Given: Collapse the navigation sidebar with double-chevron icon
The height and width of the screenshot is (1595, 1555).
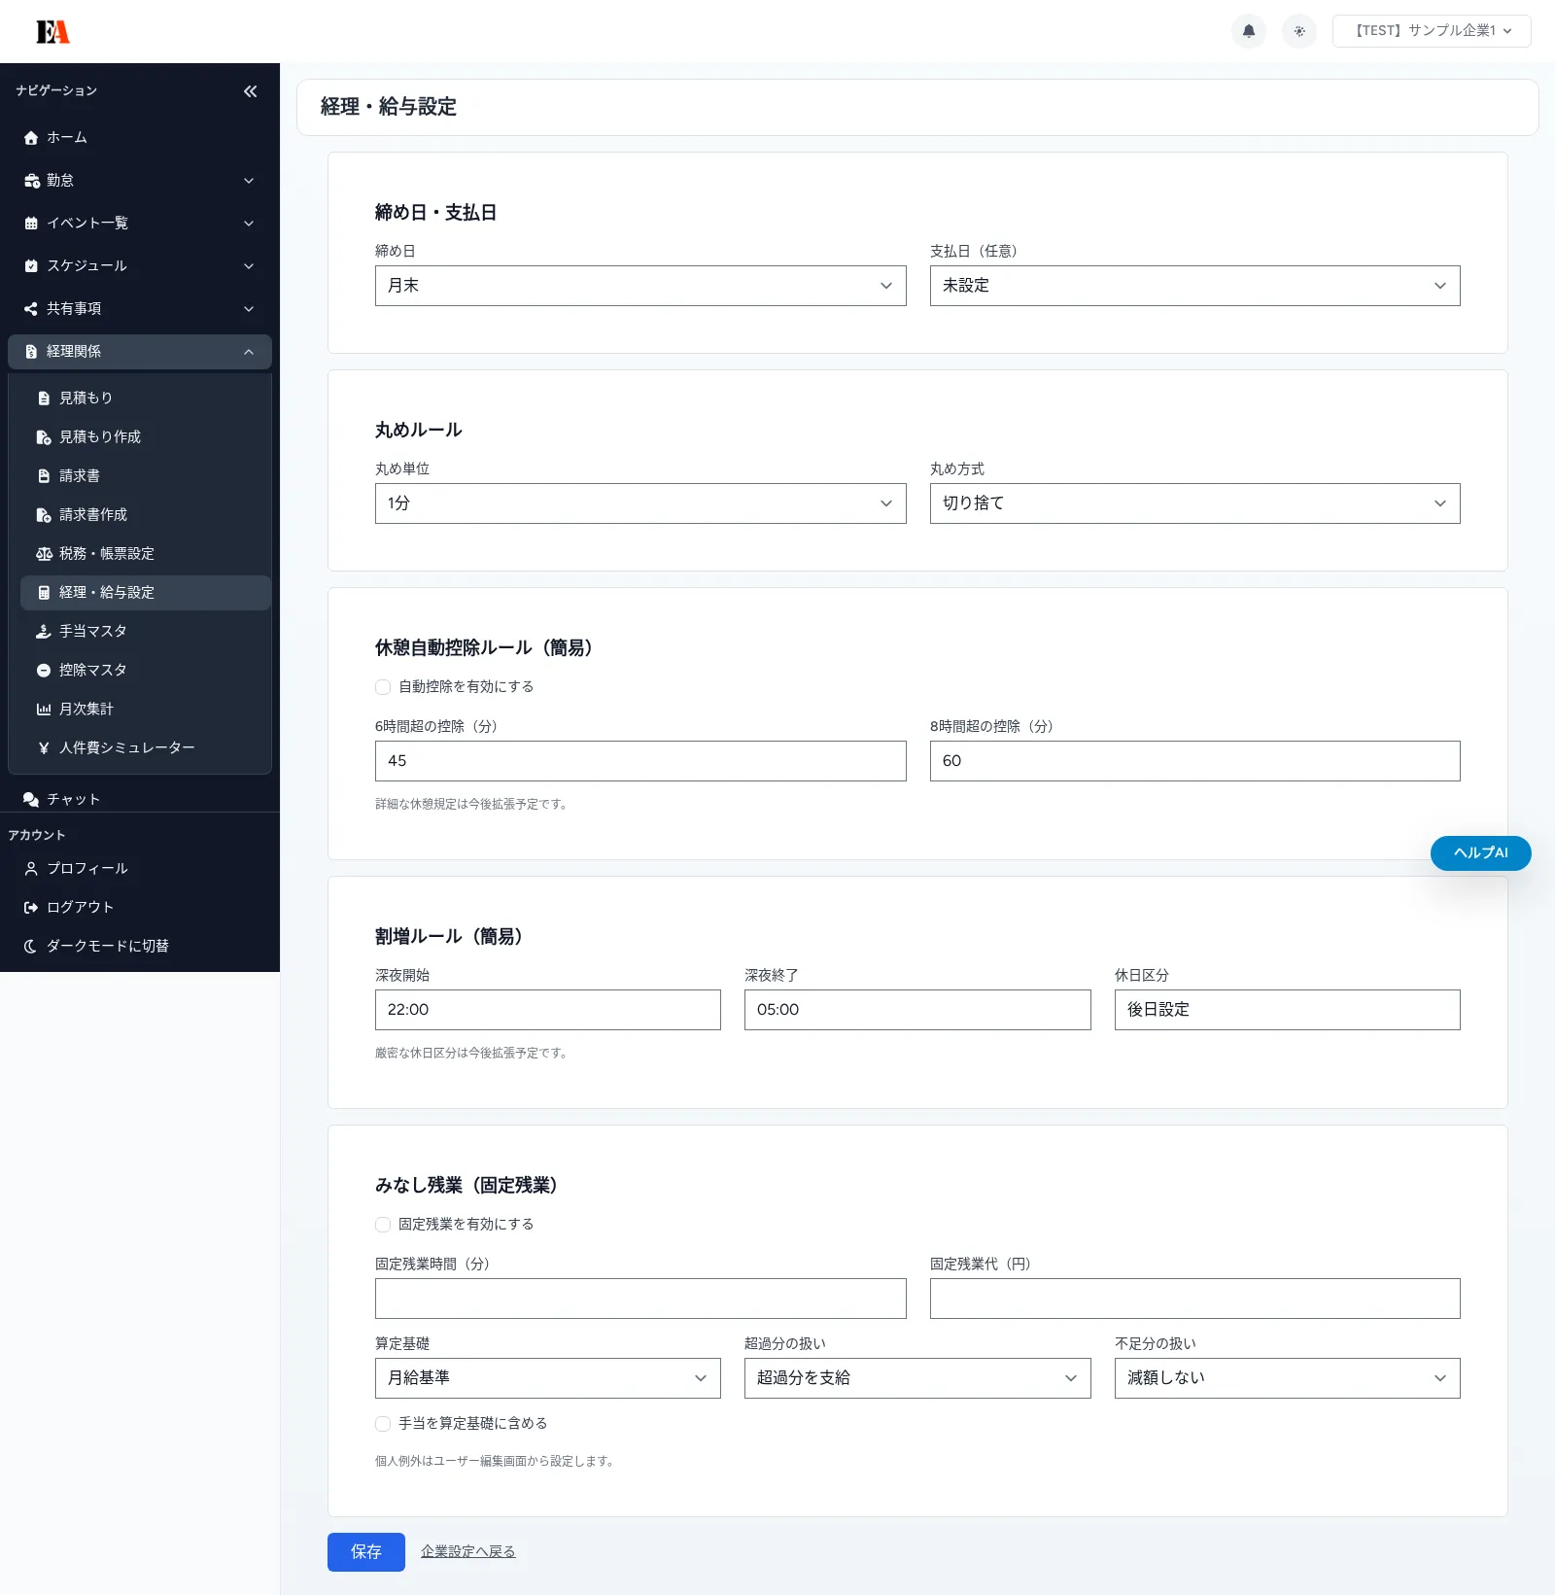Looking at the screenshot, I should [x=250, y=91].
